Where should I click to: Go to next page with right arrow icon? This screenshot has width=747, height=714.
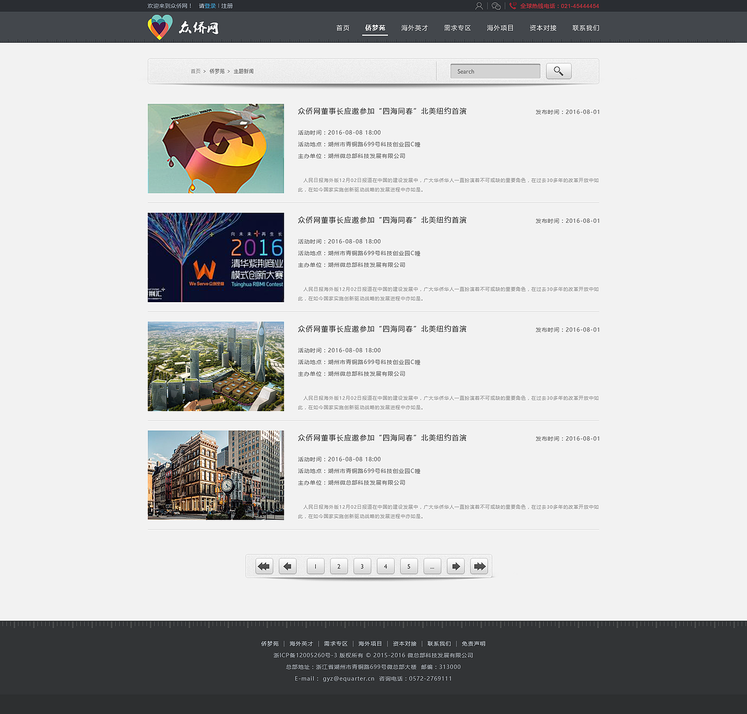click(455, 565)
